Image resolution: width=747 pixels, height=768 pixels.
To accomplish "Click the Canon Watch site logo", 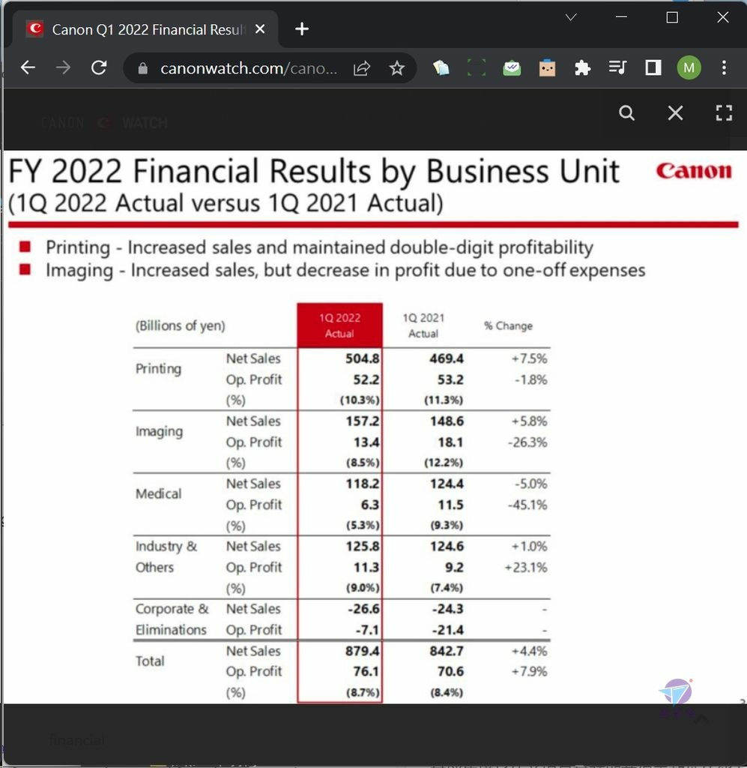I will (104, 122).
